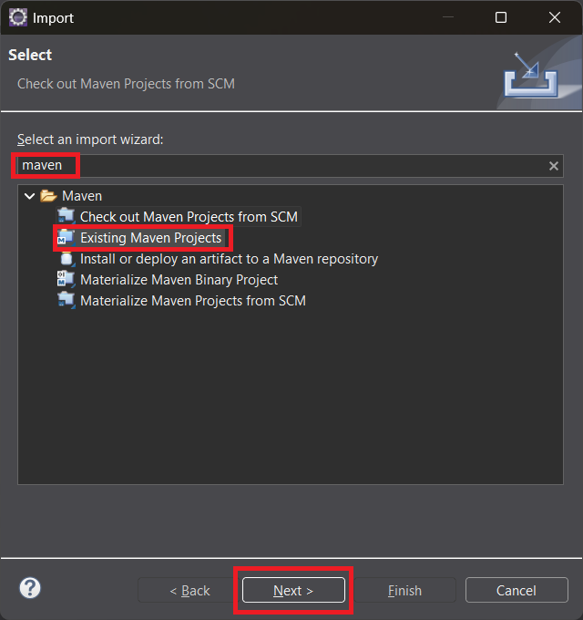583x620 pixels.
Task: Click icon for Install or deploy an artifact
Action: [66, 259]
